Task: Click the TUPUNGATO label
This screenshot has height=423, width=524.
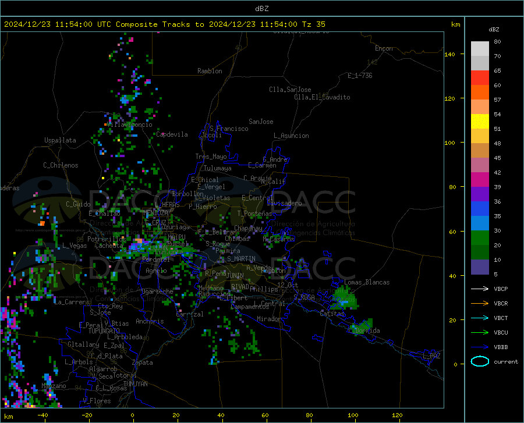Action: (104, 331)
